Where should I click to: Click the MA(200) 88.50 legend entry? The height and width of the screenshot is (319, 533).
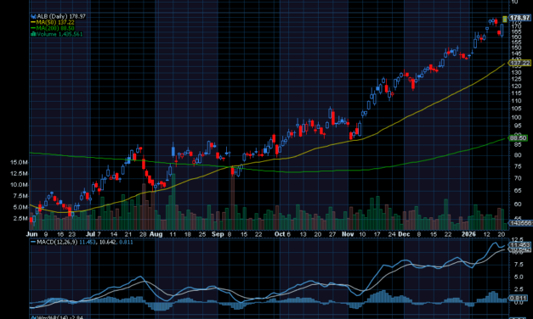pyautogui.click(x=55, y=28)
